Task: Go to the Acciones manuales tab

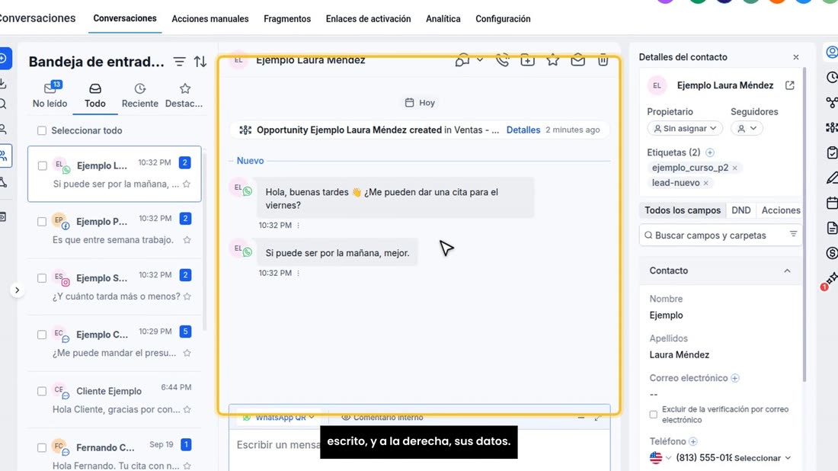Action: click(x=210, y=19)
